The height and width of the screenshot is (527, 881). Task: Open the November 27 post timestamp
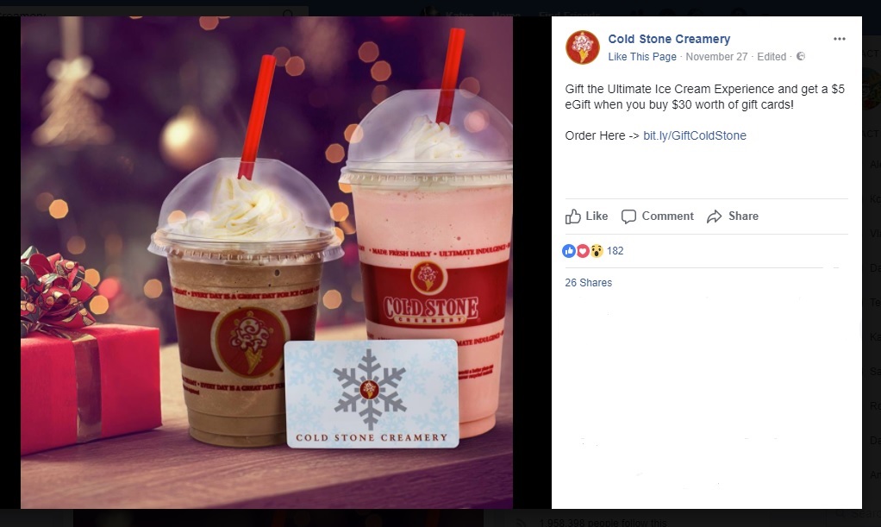tap(716, 57)
